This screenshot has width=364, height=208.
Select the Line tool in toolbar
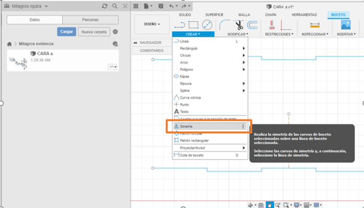click(x=180, y=25)
